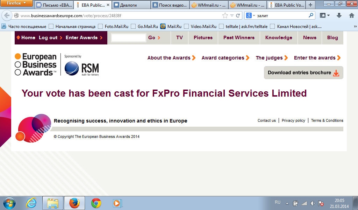This screenshot has width=358, height=210.
Task: Switch to the Диалоги tab
Action: [131, 5]
